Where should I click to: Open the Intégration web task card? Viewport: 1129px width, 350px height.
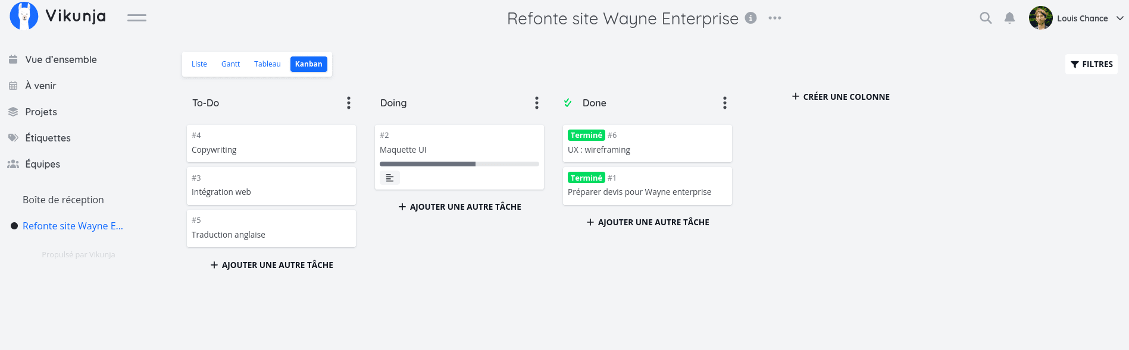tap(271, 186)
